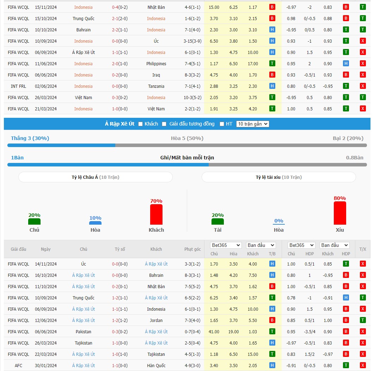Click red B result icon in Iraq row
Image resolution: width=374 pixels, height=371 pixels.
tap(272, 75)
